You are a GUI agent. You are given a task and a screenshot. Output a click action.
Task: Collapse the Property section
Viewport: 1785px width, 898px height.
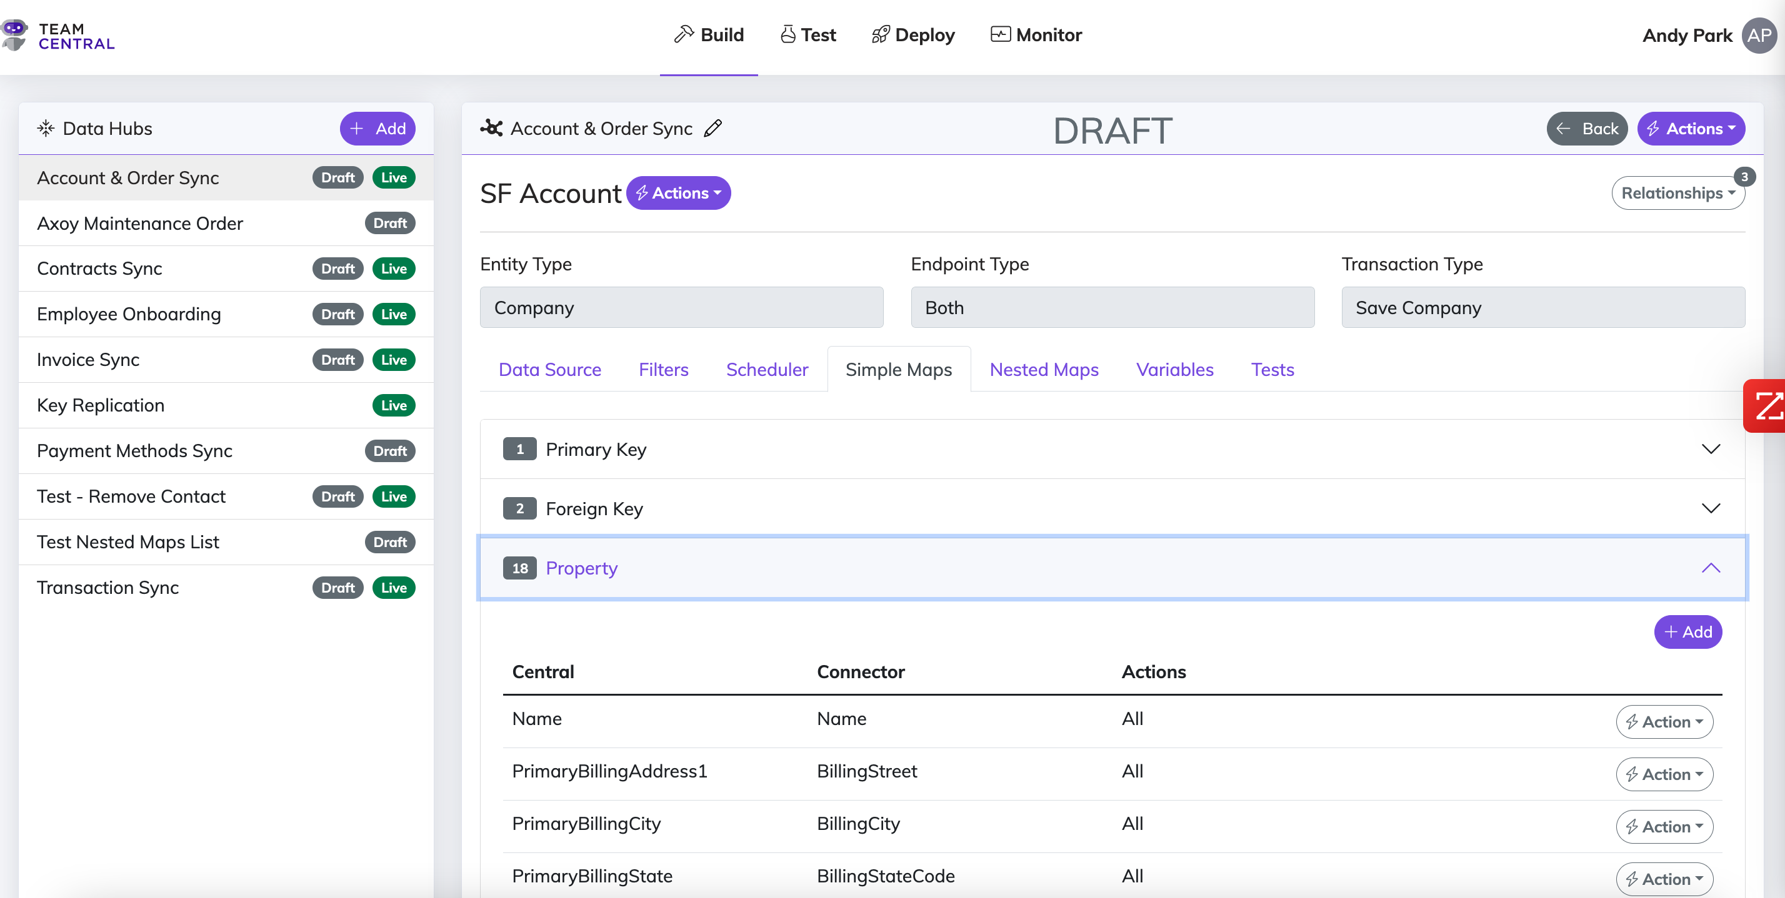[1710, 568]
